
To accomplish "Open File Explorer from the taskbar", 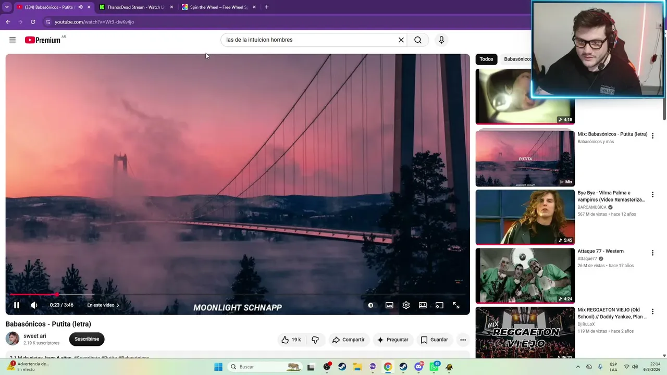I will [x=357, y=367].
